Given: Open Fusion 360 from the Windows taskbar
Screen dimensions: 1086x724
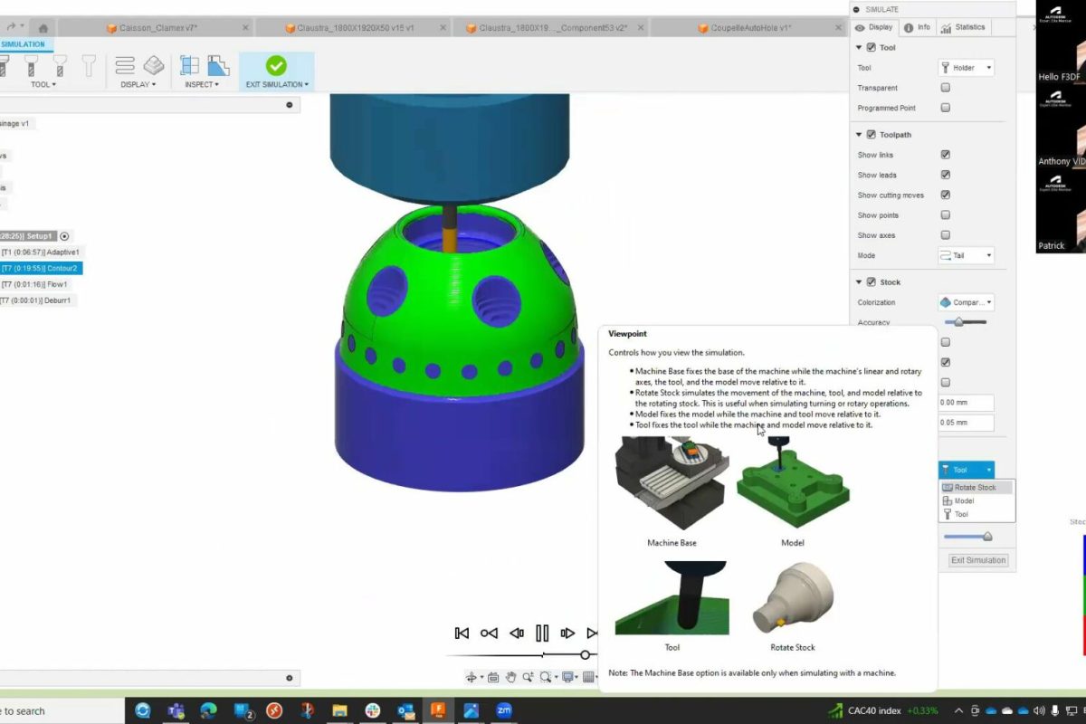Looking at the screenshot, I should coord(438,710).
